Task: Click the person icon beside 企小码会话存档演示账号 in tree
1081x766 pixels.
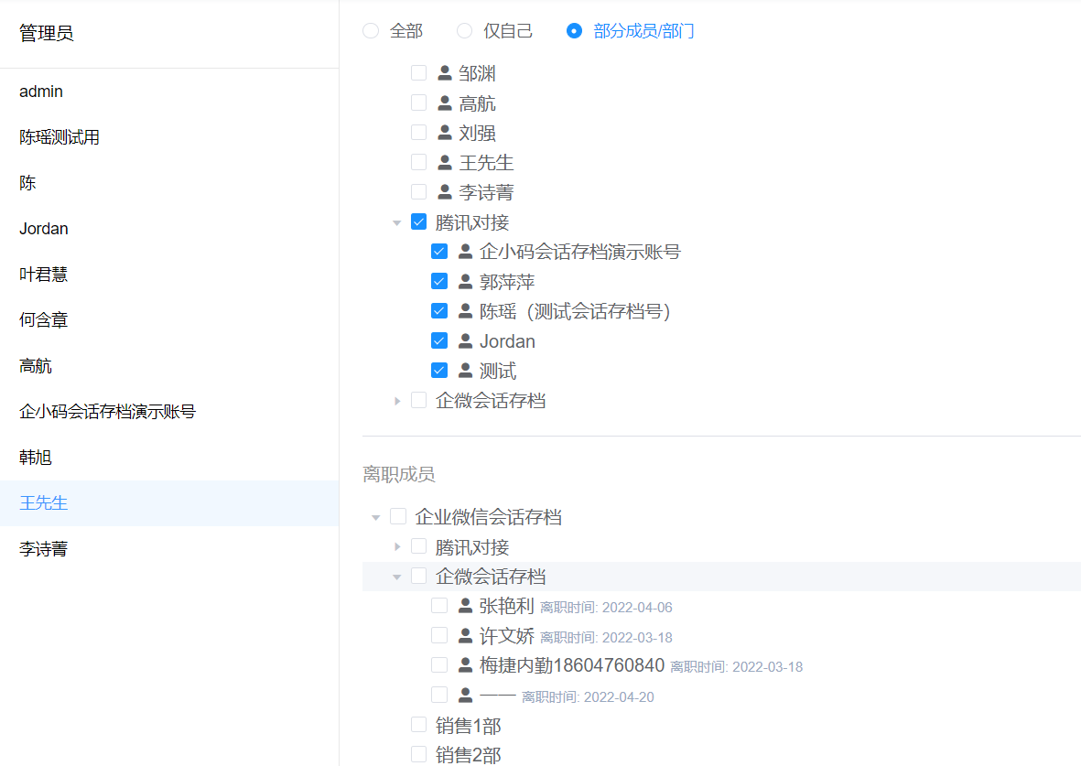Action: click(465, 252)
